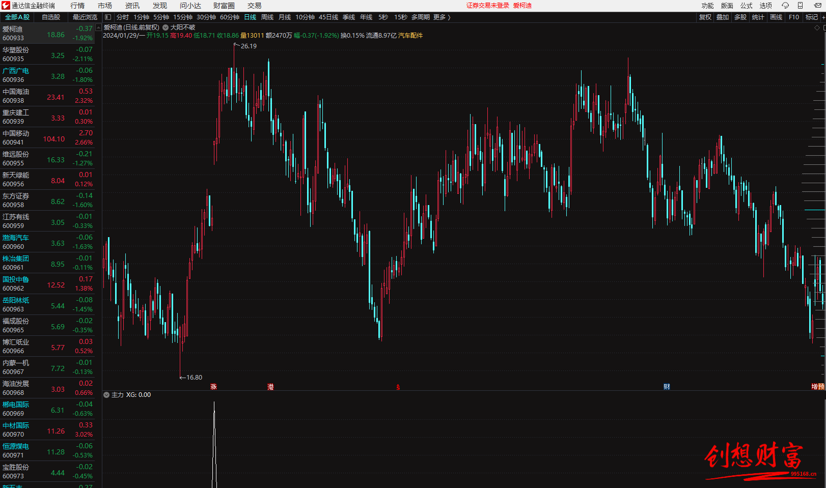Select 周线 chart period
The height and width of the screenshot is (488, 826).
coord(267,17)
